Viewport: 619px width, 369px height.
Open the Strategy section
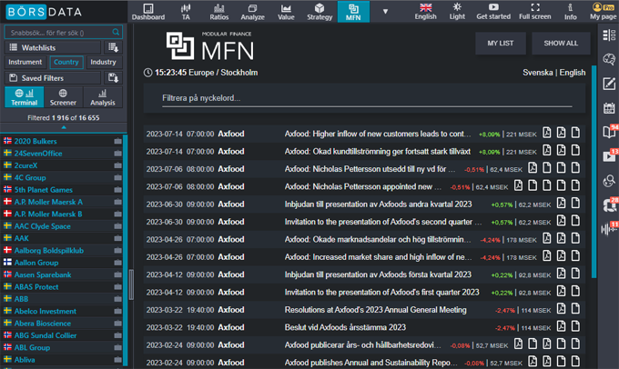pos(320,12)
